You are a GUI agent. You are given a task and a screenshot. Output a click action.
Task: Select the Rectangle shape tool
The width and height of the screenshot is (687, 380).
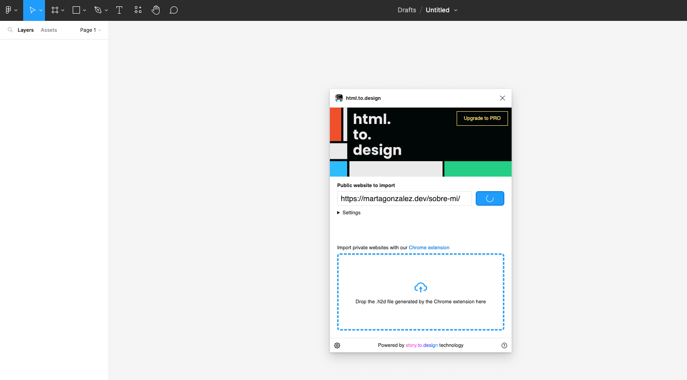click(75, 10)
